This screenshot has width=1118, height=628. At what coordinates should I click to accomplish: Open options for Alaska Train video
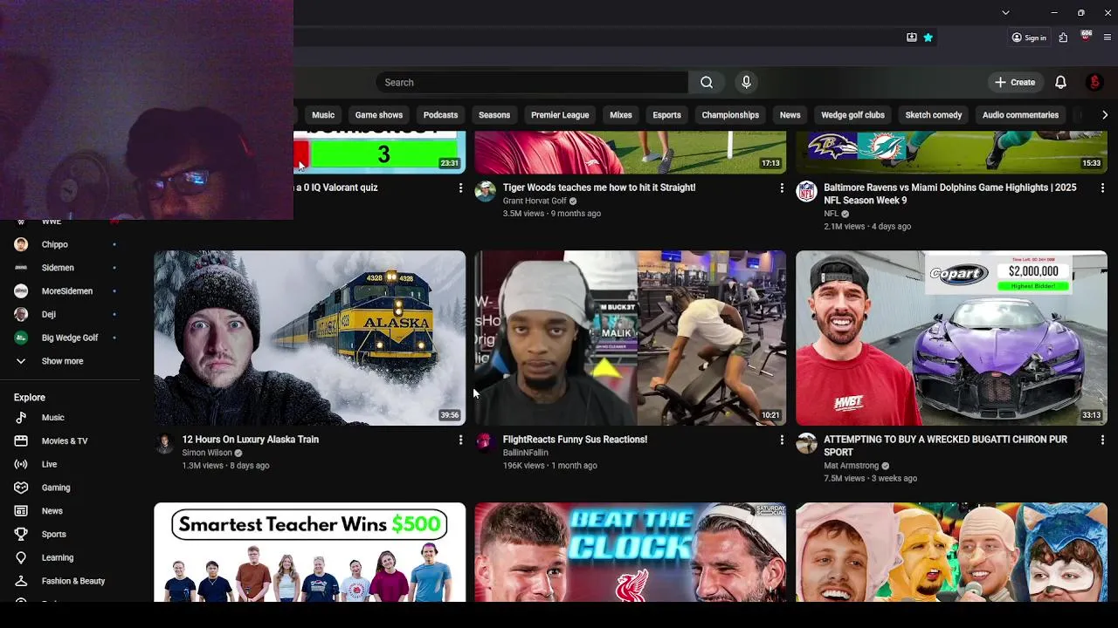tap(460, 440)
